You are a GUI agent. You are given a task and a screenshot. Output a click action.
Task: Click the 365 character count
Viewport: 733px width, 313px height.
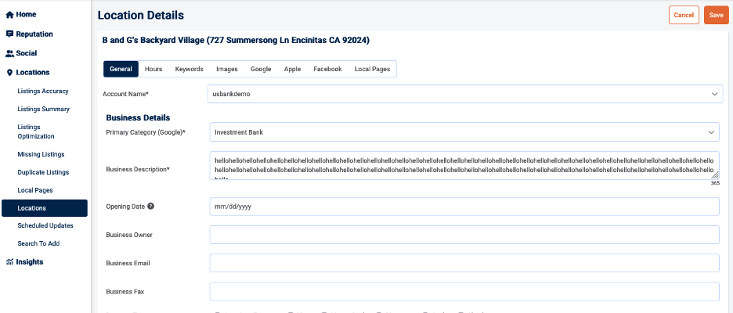pos(715,183)
